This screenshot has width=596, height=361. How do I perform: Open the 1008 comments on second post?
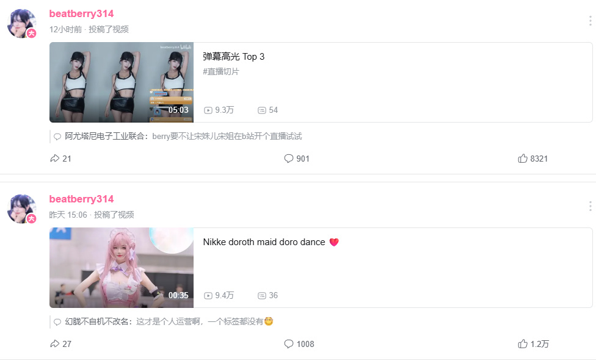pyautogui.click(x=299, y=344)
